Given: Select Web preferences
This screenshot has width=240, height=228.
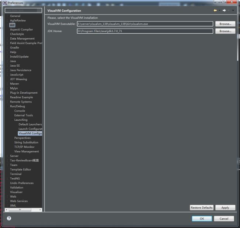Looking at the screenshot, I should [13, 197].
